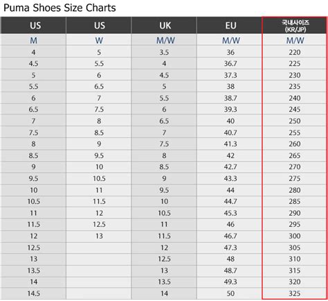Viewport: 328px width, 301px height.
Task: Select the KR/JP size 300 cell
Action: point(295,236)
